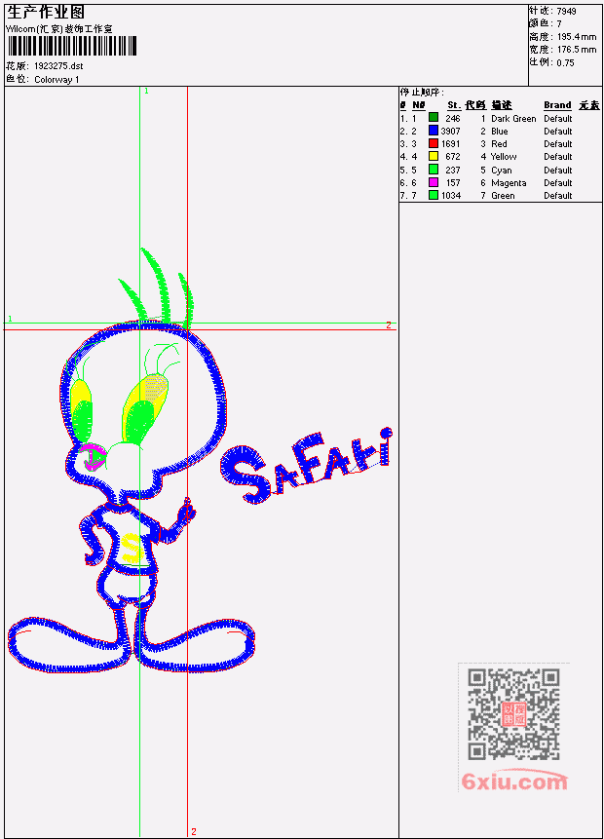
Task: Select the height value '195.4mm'
Action: point(576,36)
